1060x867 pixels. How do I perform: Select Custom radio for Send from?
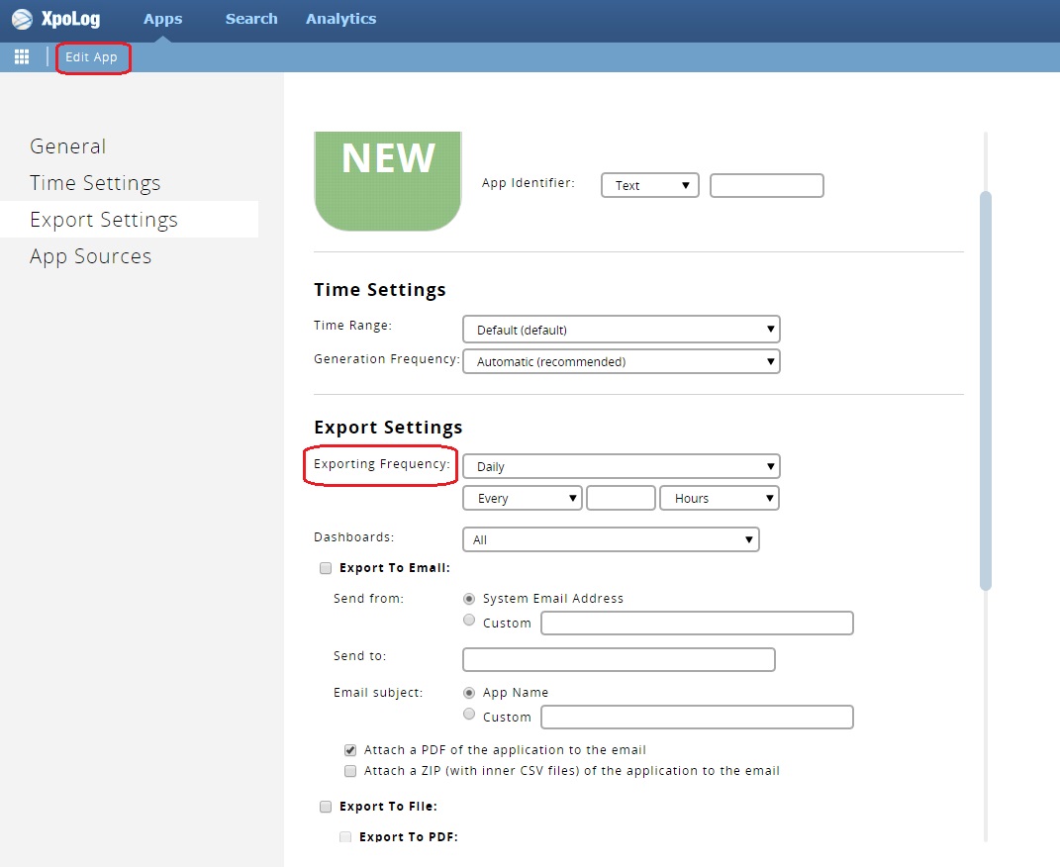(469, 621)
